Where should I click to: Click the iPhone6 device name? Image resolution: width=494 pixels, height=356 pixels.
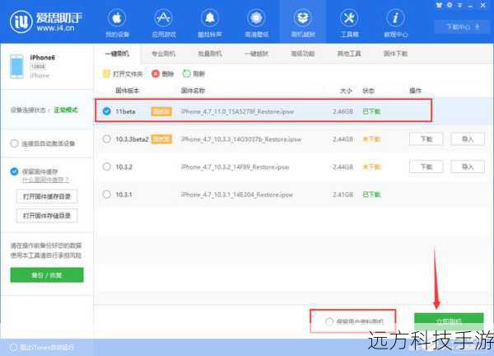point(43,58)
